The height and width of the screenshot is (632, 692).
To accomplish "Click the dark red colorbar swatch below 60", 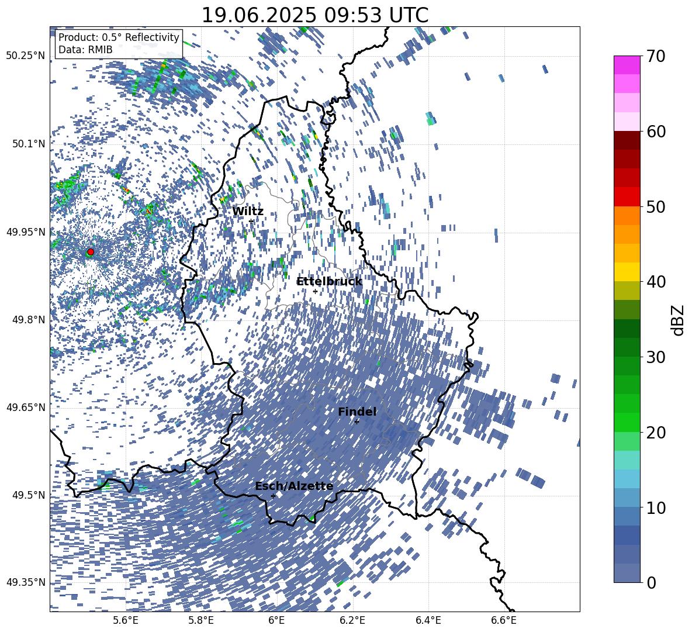I will 627,140.
